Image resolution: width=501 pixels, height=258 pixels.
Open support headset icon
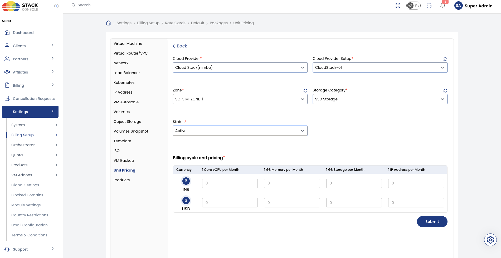[x=429, y=6]
